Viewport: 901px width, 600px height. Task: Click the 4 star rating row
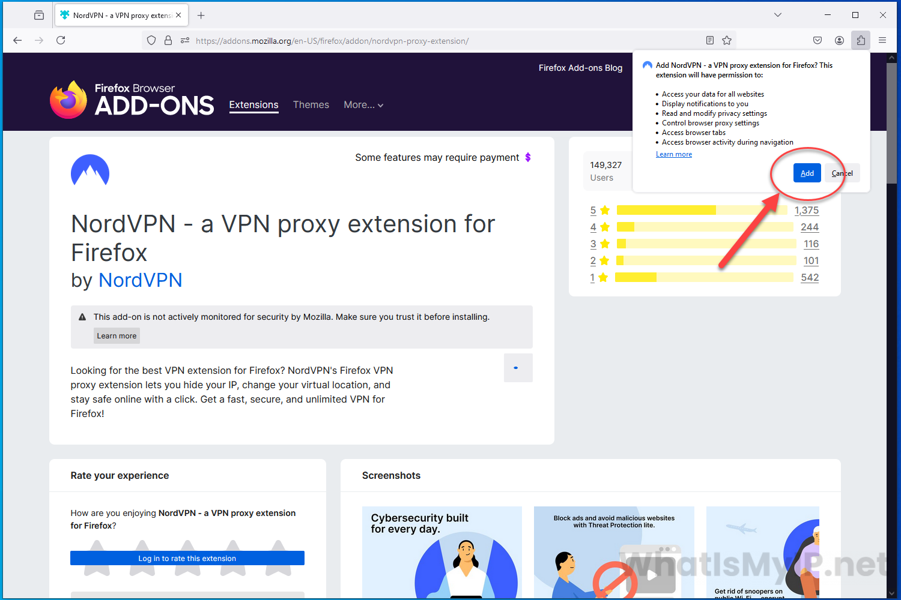coord(705,227)
